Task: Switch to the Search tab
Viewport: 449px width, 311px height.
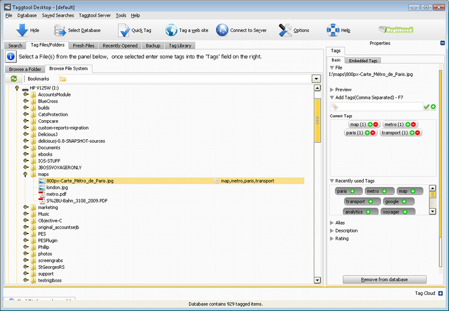Action: (x=15, y=45)
